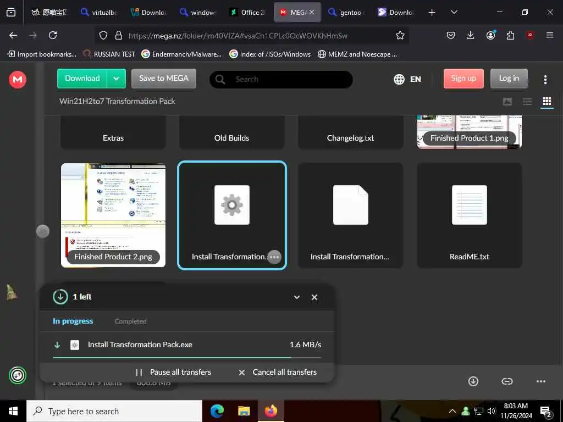Click the Log in button
The width and height of the screenshot is (563, 422).
coord(509,79)
